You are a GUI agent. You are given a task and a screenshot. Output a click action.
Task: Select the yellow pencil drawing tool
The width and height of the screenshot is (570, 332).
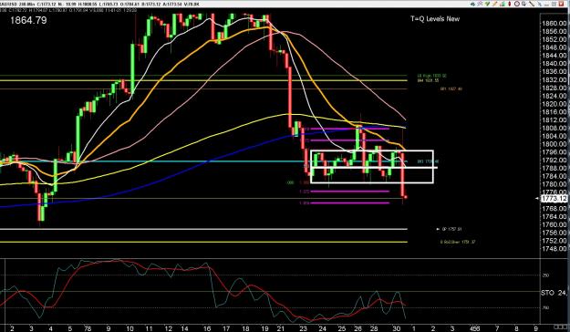coord(495,4)
